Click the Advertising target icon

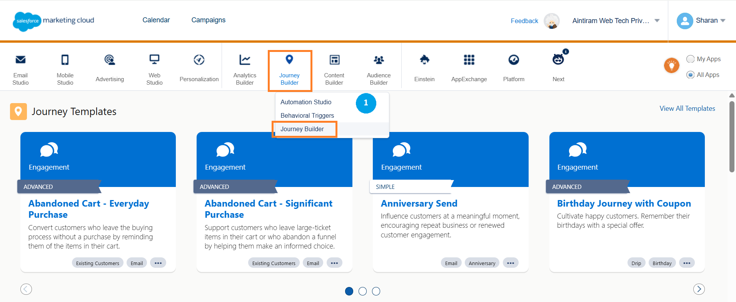pos(110,60)
